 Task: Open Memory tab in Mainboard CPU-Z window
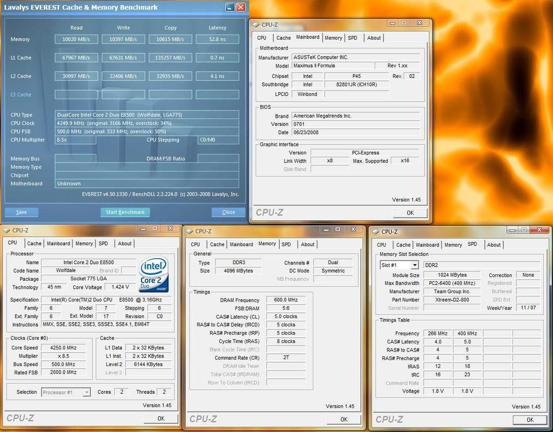[333, 38]
